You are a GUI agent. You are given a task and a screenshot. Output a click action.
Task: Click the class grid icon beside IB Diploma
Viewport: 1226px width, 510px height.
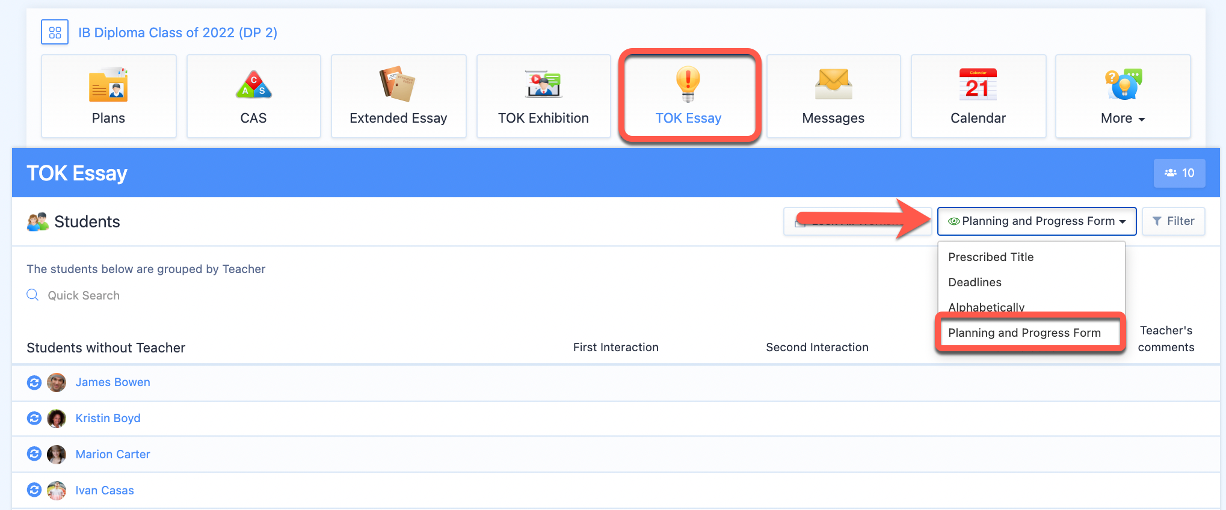point(55,32)
